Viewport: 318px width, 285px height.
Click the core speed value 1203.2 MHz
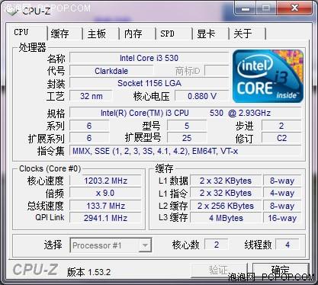[105, 181]
